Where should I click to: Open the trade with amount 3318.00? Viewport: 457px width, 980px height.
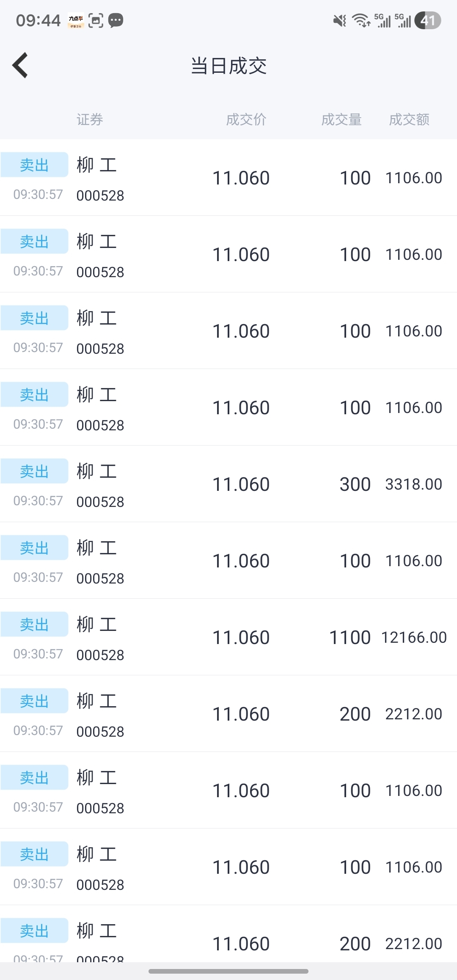[x=228, y=484]
